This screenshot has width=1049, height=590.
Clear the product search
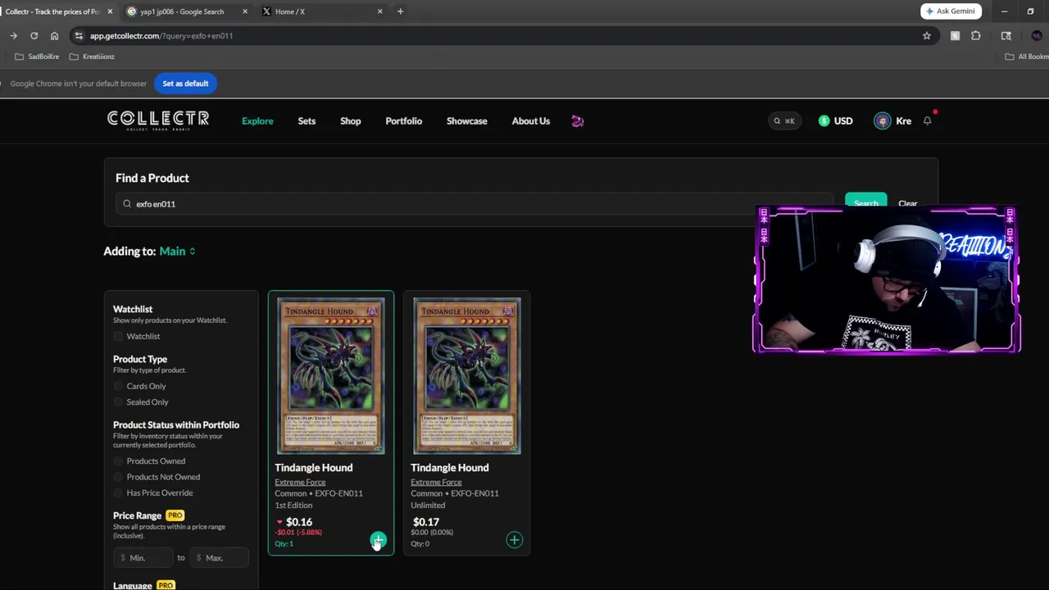(x=907, y=204)
